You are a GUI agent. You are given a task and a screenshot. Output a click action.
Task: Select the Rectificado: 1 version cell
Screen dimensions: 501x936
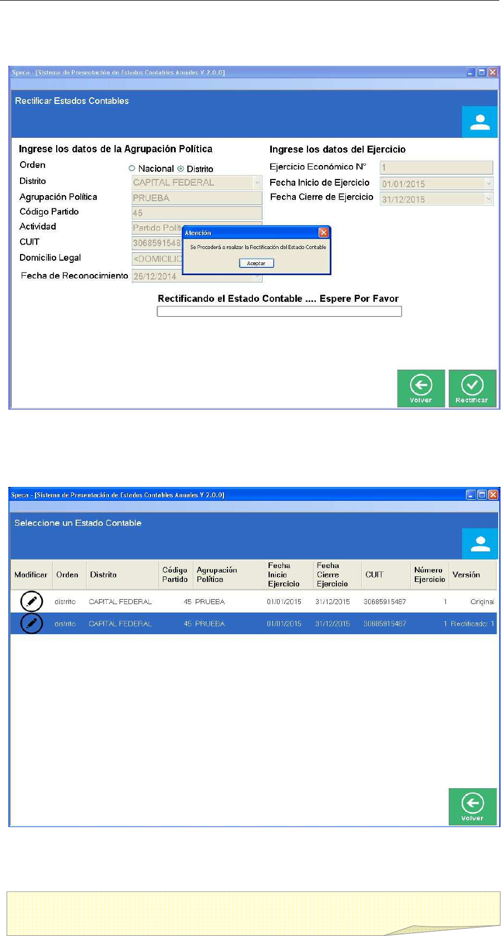tap(473, 624)
